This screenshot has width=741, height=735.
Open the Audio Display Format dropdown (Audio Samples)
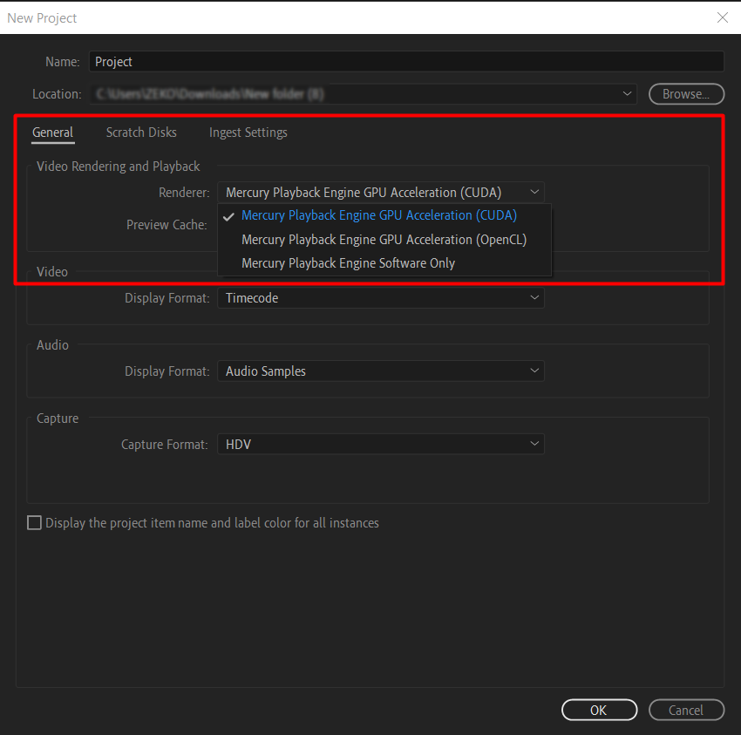click(x=381, y=371)
